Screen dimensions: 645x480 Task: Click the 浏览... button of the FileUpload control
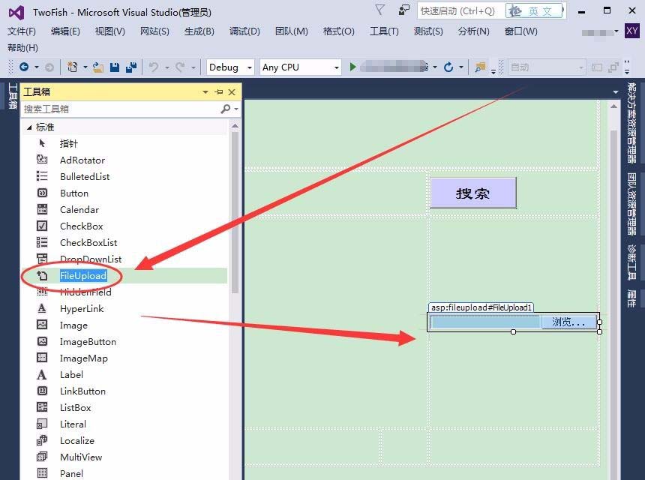coord(569,322)
